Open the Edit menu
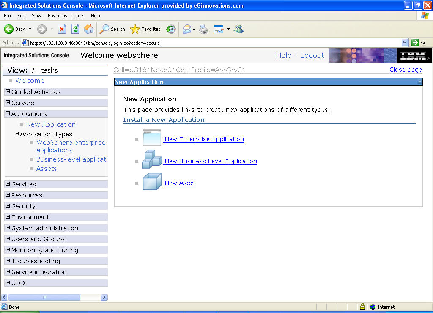 (21, 16)
